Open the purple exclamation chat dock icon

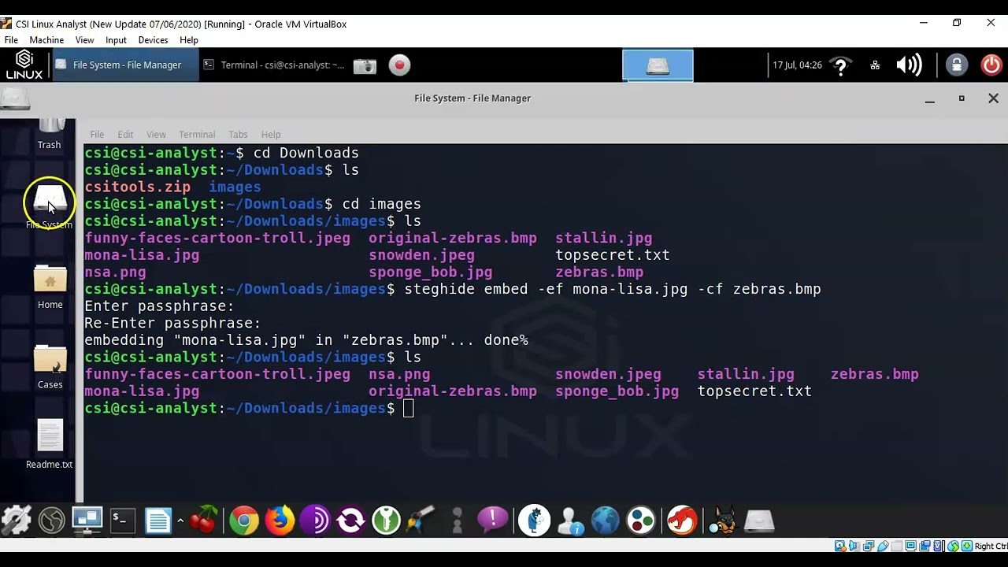tap(493, 520)
